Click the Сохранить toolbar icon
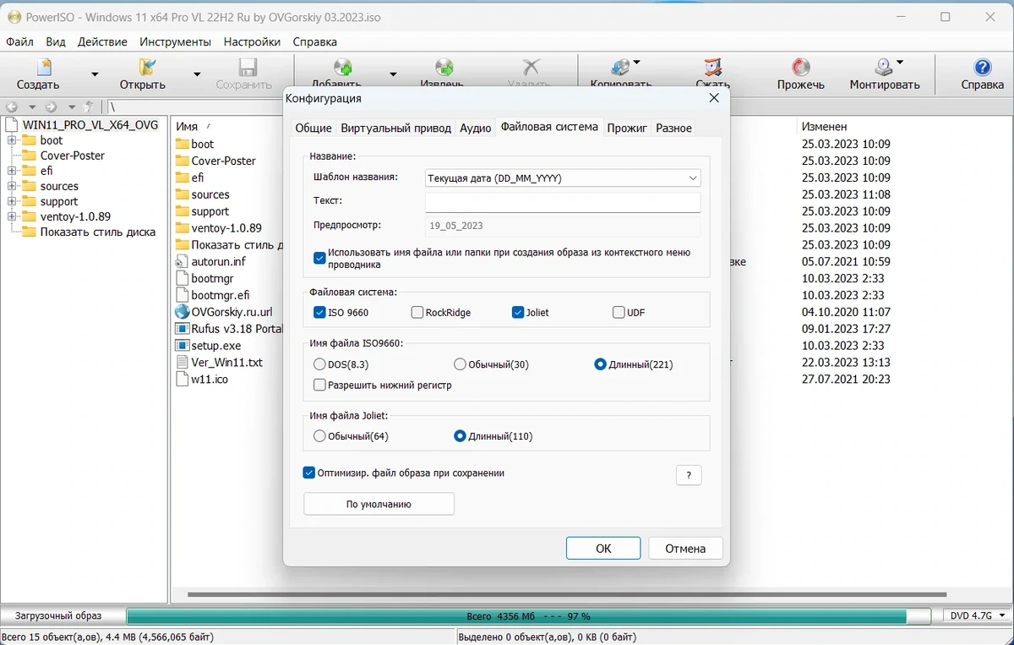1014x645 pixels. (x=248, y=68)
